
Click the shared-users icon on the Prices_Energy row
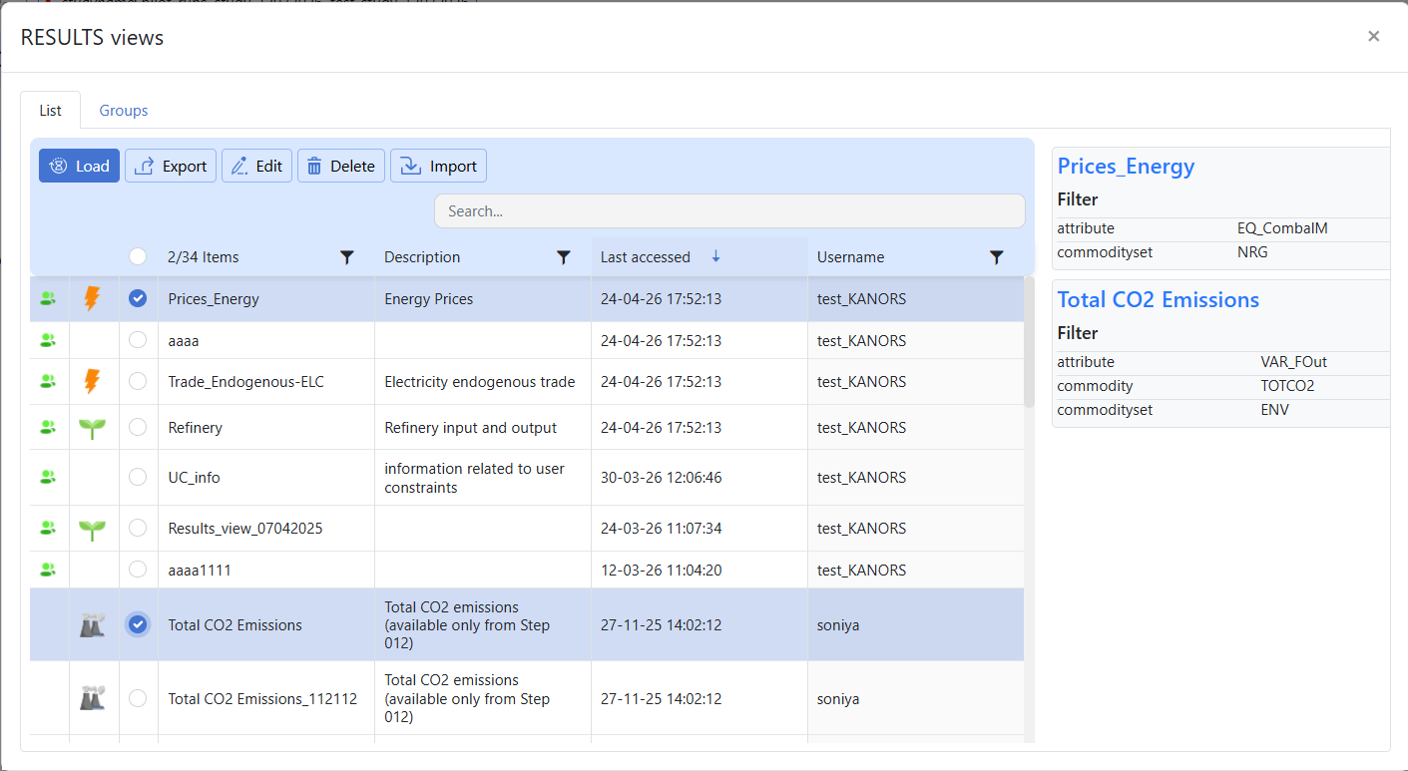[48, 298]
